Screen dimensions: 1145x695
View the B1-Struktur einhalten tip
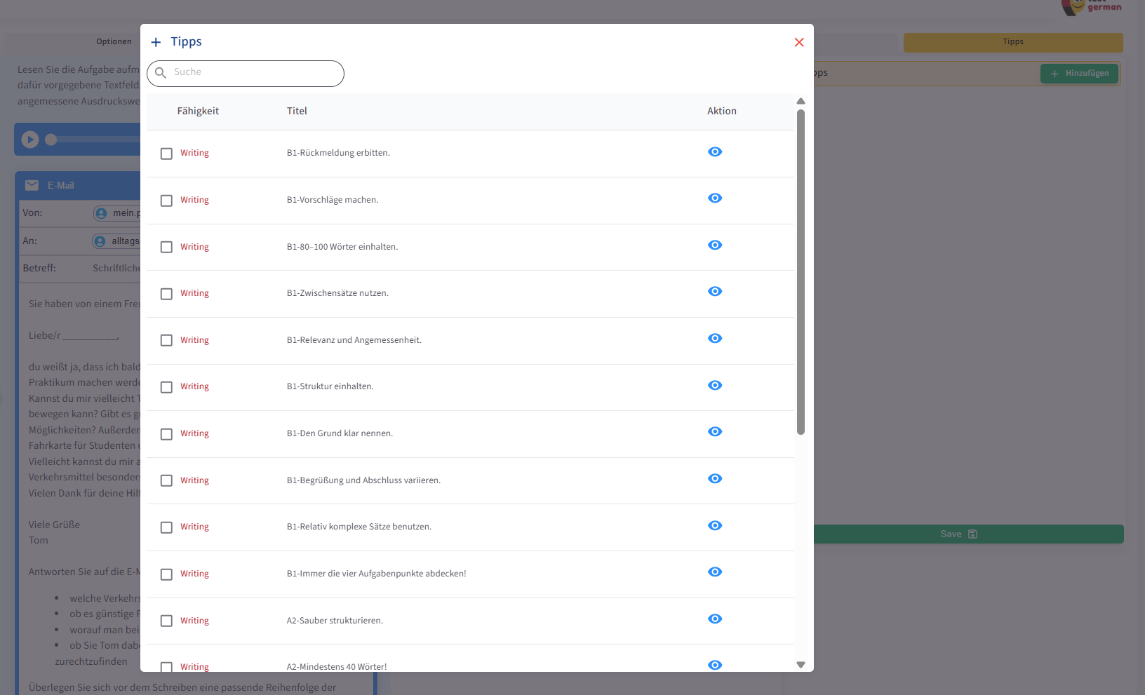714,386
